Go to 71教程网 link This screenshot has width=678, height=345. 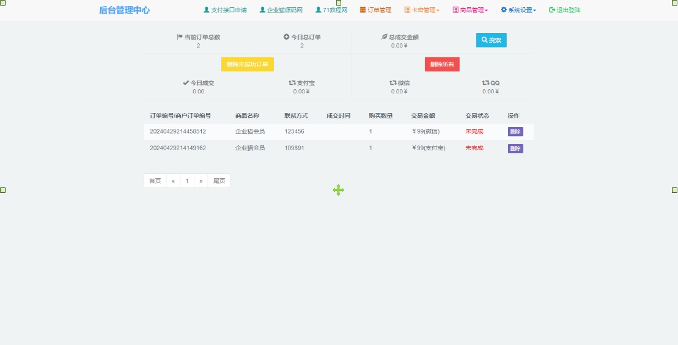(331, 10)
